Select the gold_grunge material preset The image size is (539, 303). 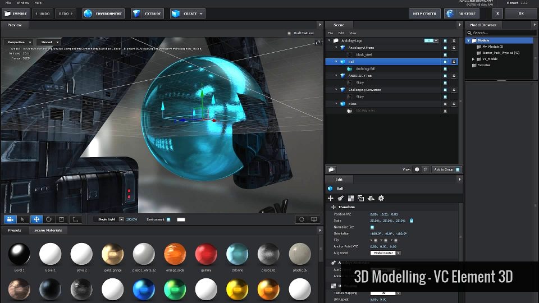pos(112,254)
